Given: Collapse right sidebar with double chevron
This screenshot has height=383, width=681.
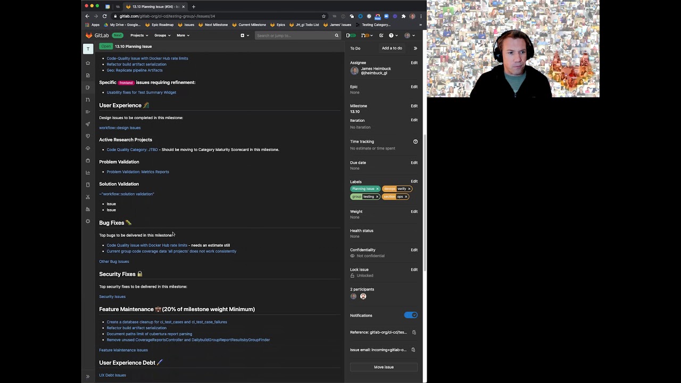Looking at the screenshot, I should point(416,48).
